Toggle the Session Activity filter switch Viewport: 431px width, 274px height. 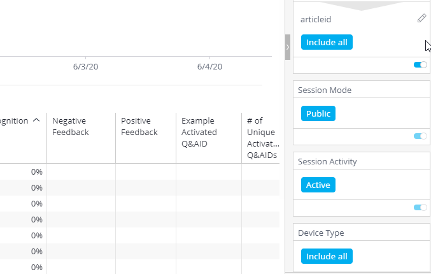[420, 207]
